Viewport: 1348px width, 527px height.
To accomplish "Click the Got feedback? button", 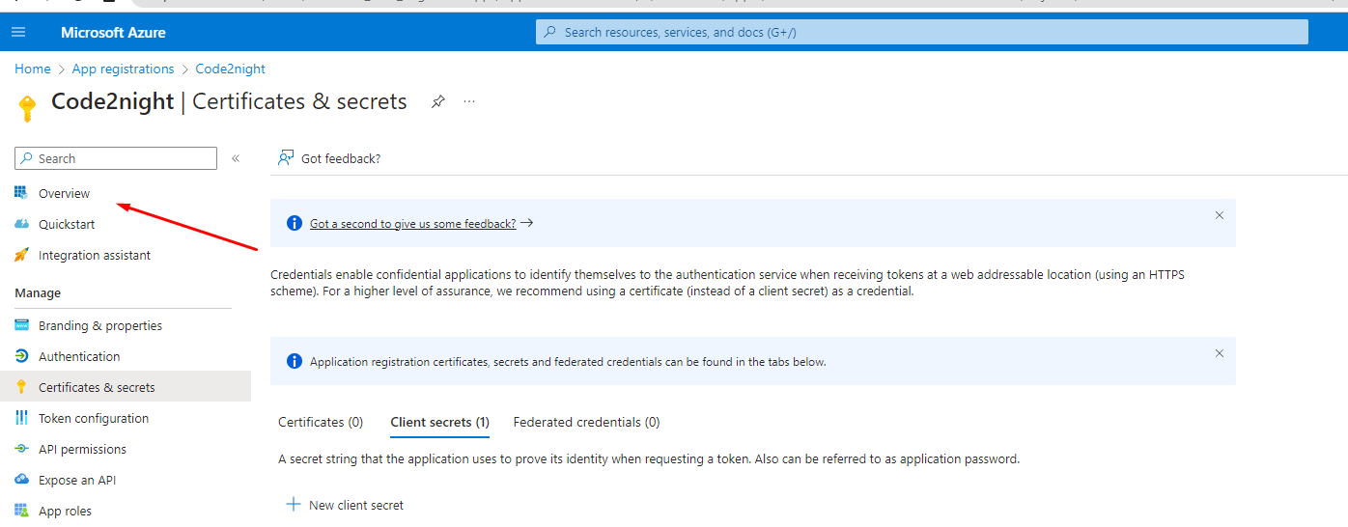I will pyautogui.click(x=329, y=158).
